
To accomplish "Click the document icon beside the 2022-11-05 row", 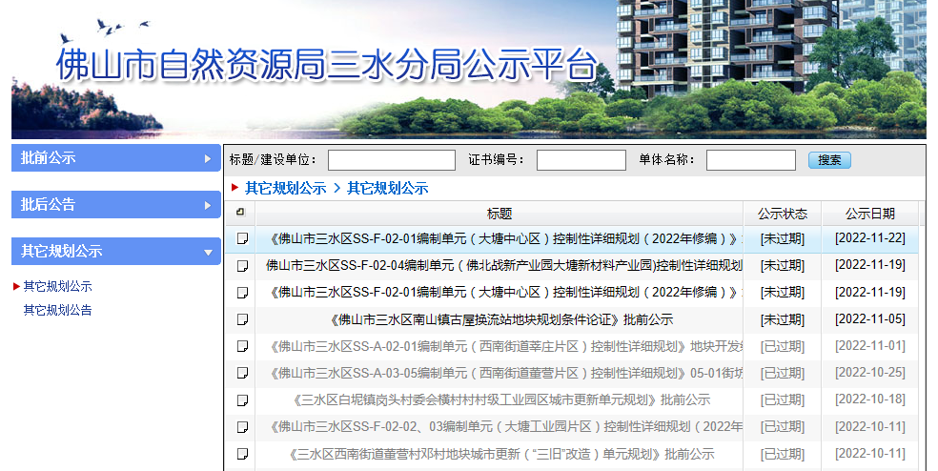I will pos(242,319).
